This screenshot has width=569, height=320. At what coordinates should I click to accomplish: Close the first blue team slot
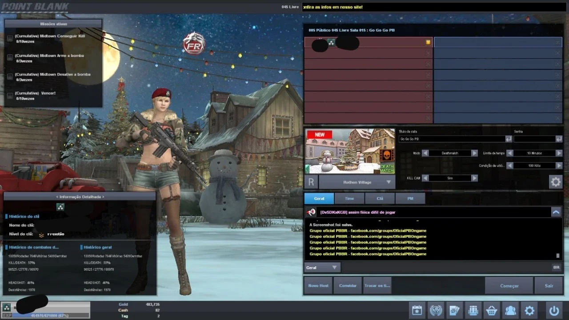tap(557, 42)
